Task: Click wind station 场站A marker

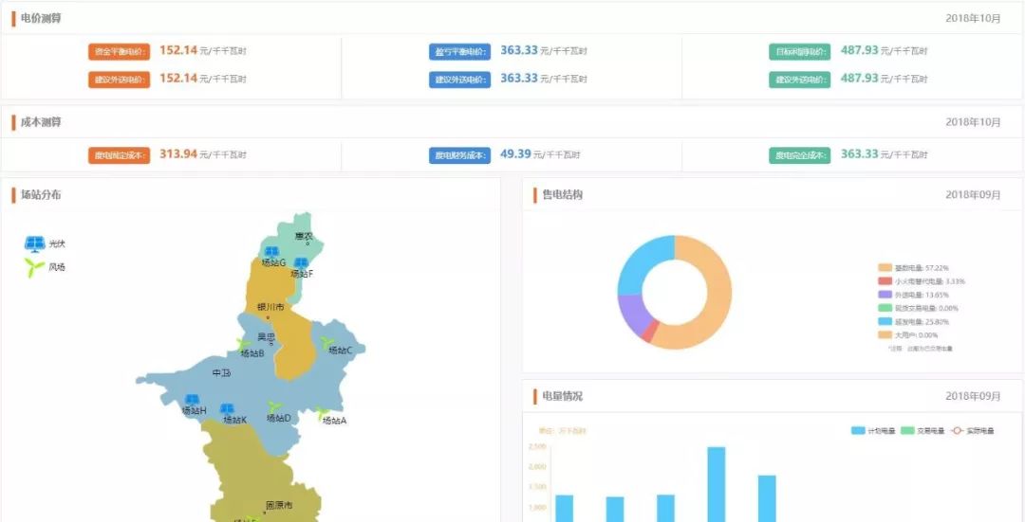Action: pyautogui.click(x=324, y=413)
